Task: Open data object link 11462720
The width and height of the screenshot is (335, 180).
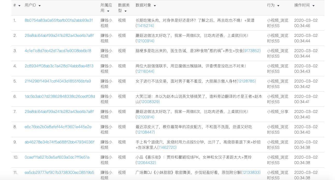Action: (x=167, y=148)
